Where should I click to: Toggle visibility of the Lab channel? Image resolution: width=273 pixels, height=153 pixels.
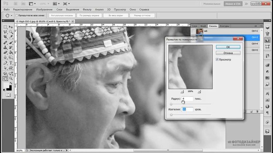(x=193, y=31)
